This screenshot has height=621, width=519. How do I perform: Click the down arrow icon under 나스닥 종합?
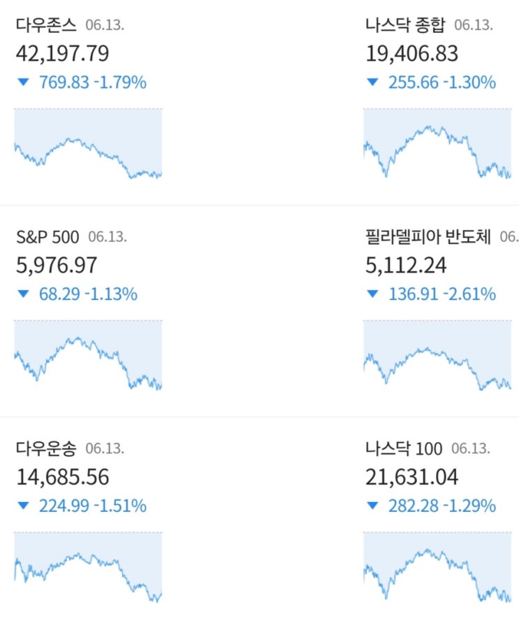coord(372,83)
